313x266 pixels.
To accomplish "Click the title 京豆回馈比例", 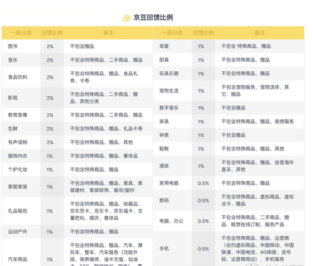I will coord(153,18).
